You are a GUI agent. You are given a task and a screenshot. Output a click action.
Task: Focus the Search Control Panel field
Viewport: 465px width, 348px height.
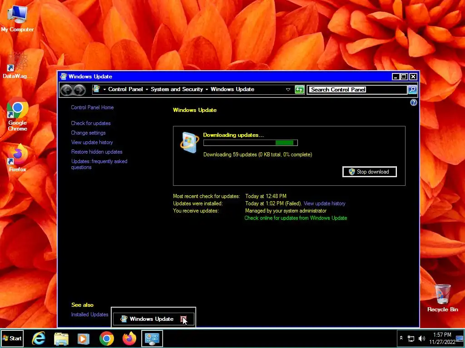click(x=357, y=89)
